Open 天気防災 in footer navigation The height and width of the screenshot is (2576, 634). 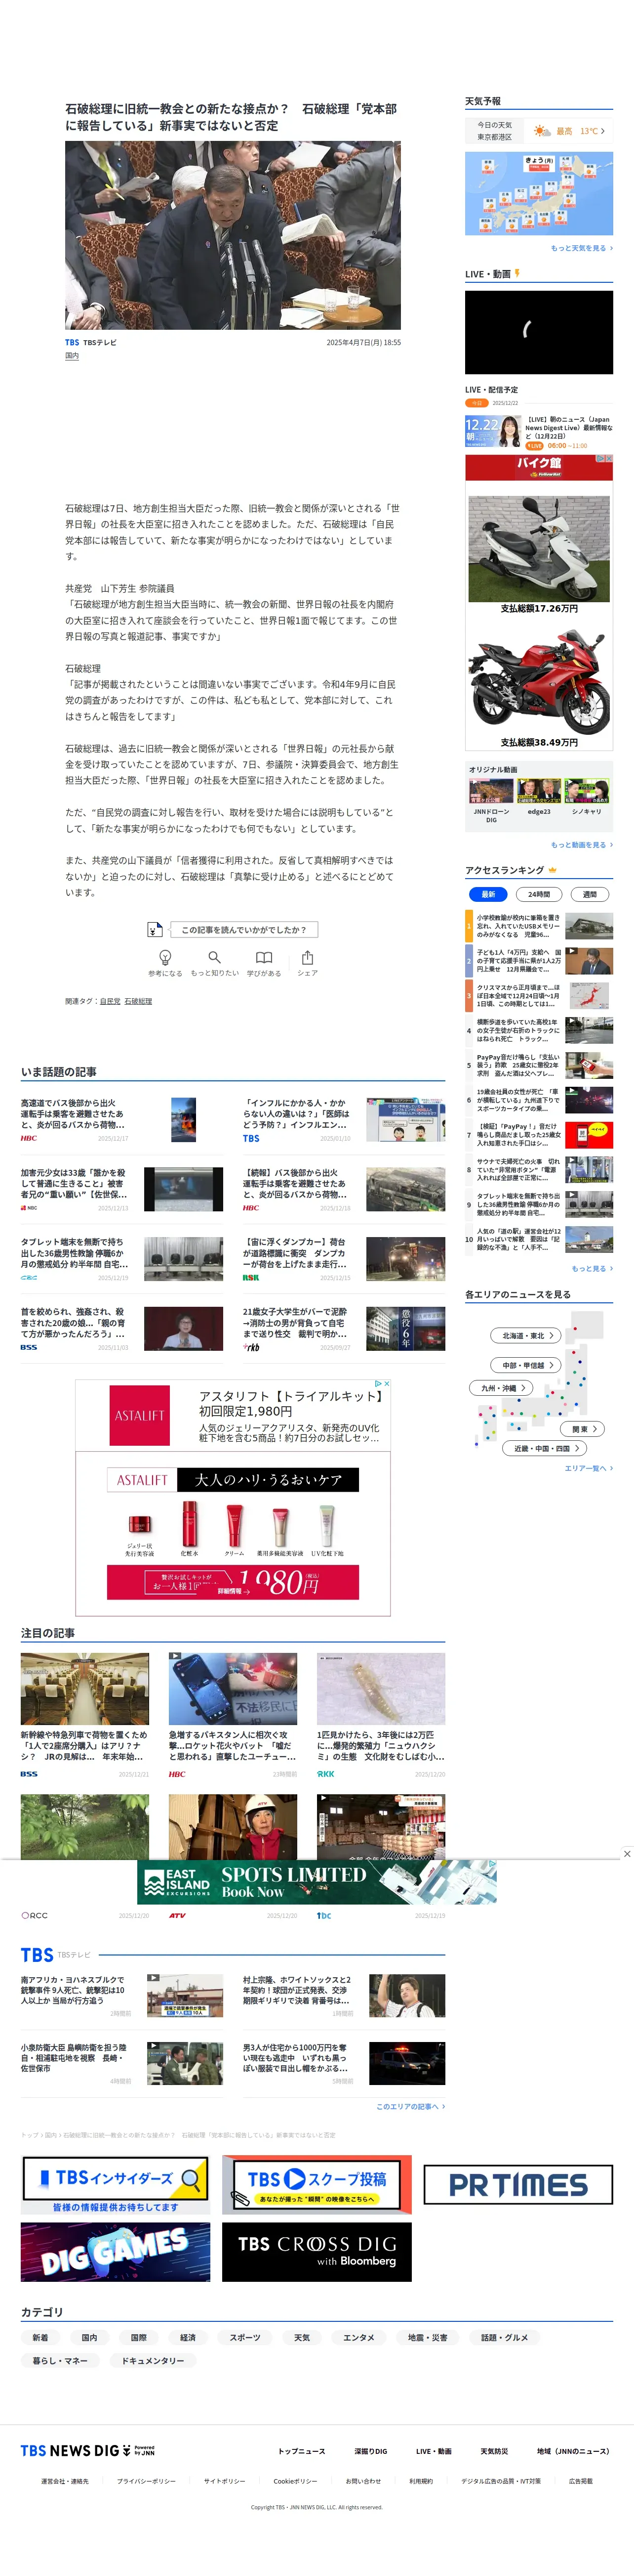tap(494, 2451)
